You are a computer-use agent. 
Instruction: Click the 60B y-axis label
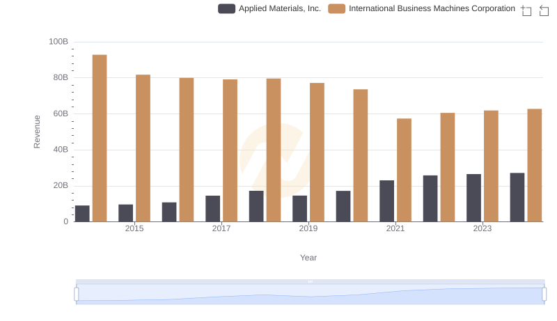(61, 113)
